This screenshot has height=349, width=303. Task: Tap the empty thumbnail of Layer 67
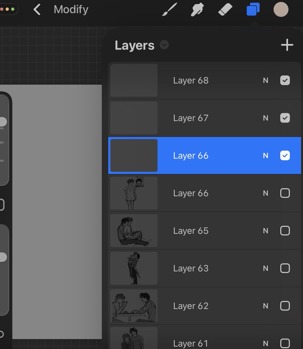[134, 118]
